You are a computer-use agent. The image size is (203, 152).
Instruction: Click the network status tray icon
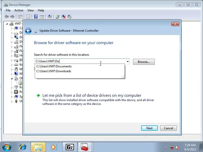[171, 147]
